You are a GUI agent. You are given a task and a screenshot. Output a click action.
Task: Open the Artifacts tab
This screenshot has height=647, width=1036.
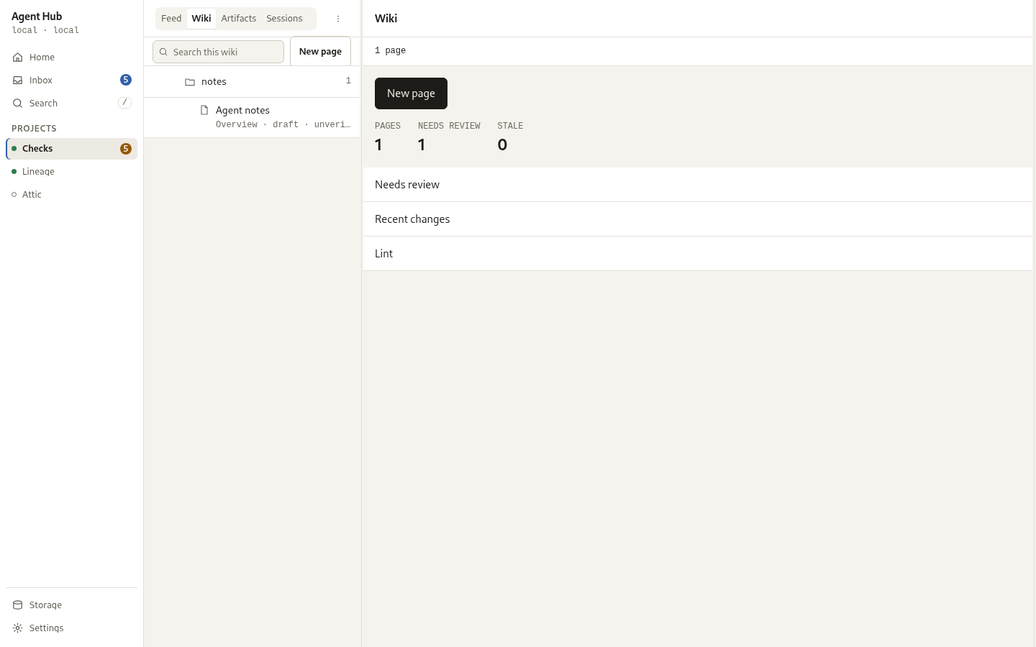pyautogui.click(x=239, y=19)
